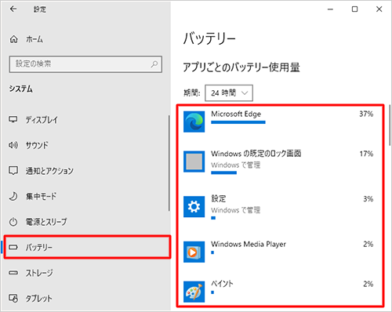Click the 37% usage value
The image size is (392, 312).
coord(366,114)
